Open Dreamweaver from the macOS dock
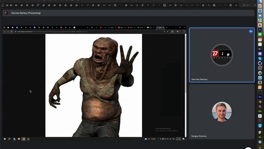The image size is (264, 149). click(x=260, y=111)
